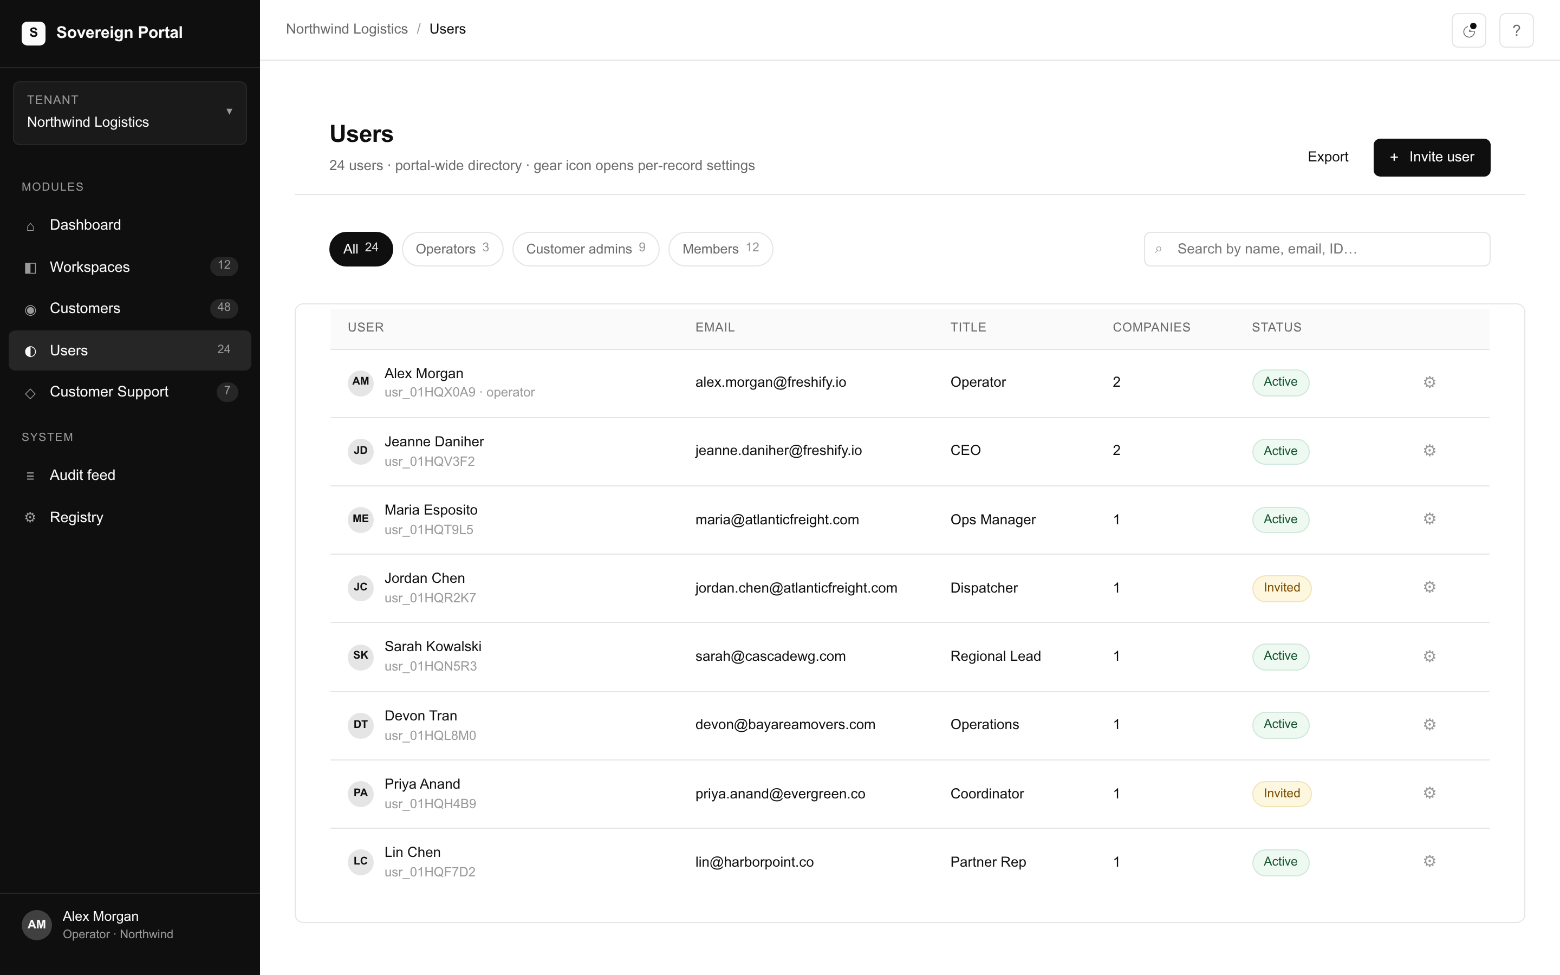Expand the Tenant Northwind Logistics dropdown
1560x975 pixels.
coord(129,113)
